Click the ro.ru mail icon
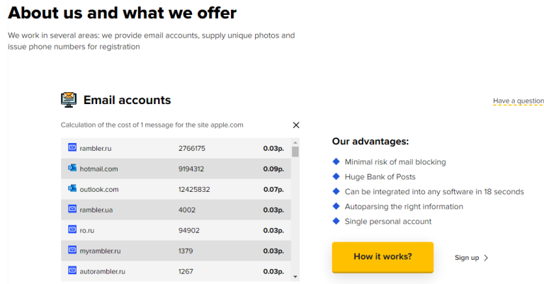 [72, 229]
